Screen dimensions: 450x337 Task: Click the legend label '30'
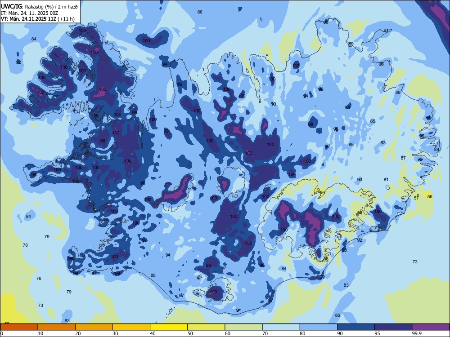[x=115, y=333]
